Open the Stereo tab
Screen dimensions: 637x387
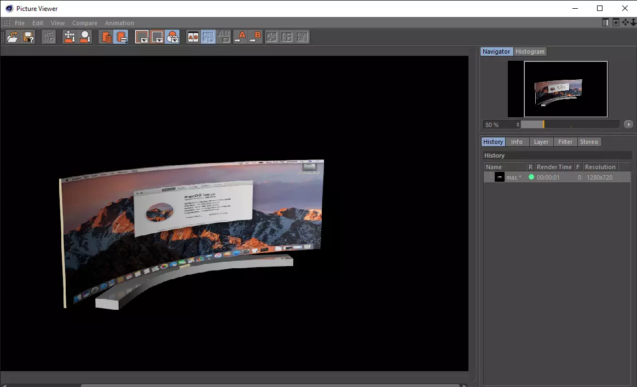[589, 142]
